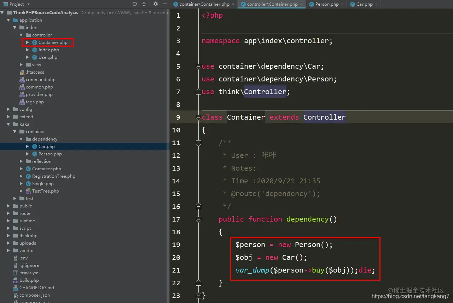453x303 pixels.
Task: Close the Person.php tab
Action: point(342,4)
